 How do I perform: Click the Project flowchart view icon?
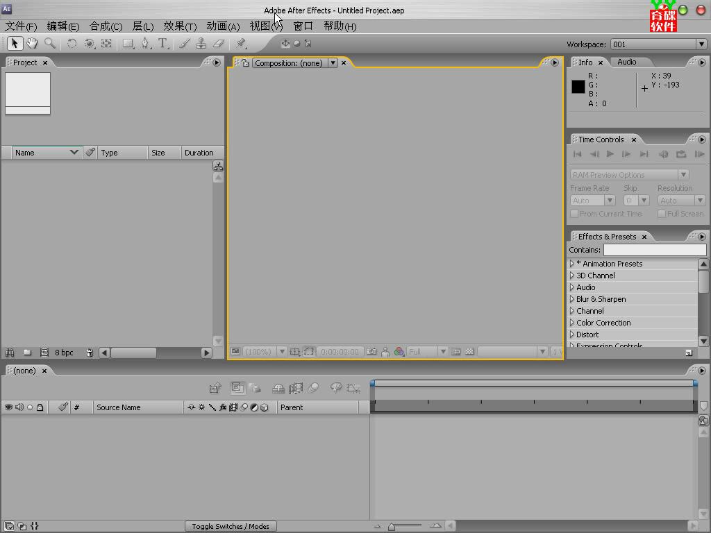click(218, 166)
